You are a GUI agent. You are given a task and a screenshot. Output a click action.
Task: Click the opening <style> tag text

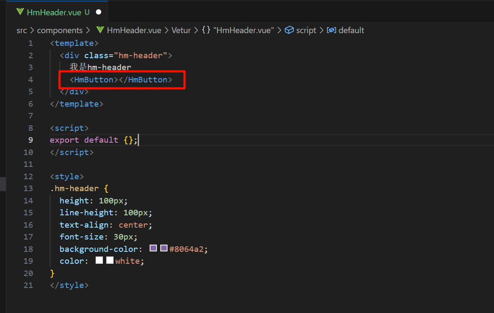coord(67,177)
